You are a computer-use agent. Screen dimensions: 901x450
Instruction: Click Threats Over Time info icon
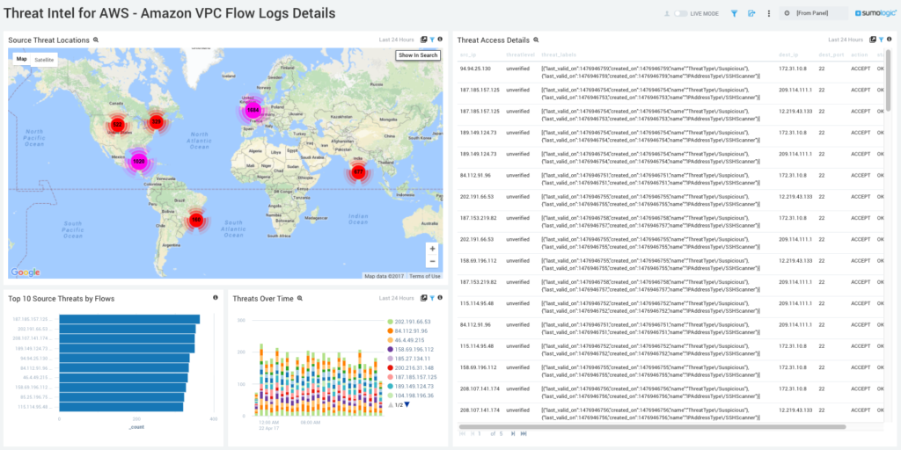point(440,298)
